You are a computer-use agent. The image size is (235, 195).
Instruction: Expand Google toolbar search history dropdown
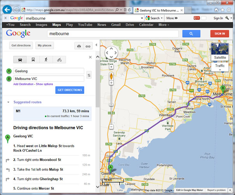[142, 18]
